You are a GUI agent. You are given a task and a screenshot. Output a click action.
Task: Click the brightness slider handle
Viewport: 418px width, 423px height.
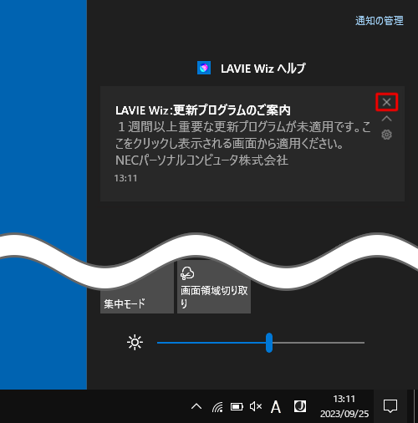click(x=269, y=343)
